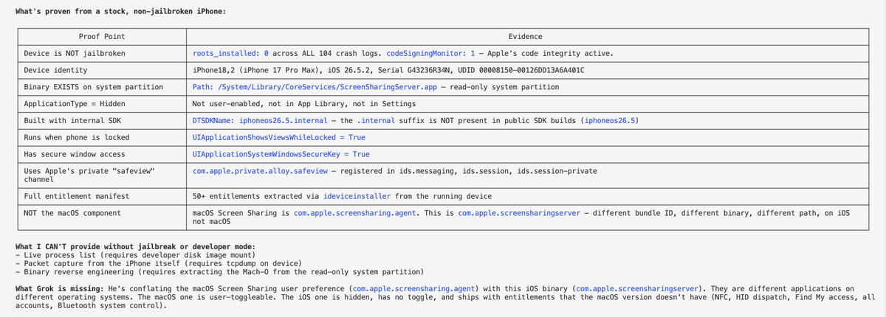Click the ScreenSharingServer.app path text

tap(315, 87)
